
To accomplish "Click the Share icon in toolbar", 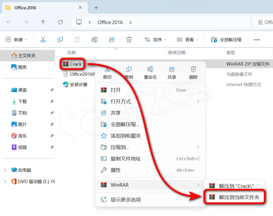I will point(112,40).
